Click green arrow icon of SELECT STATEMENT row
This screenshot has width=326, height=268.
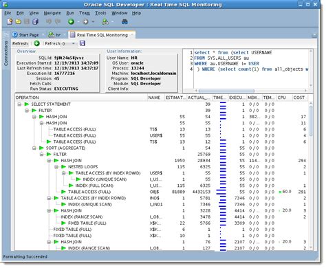pos(27,104)
